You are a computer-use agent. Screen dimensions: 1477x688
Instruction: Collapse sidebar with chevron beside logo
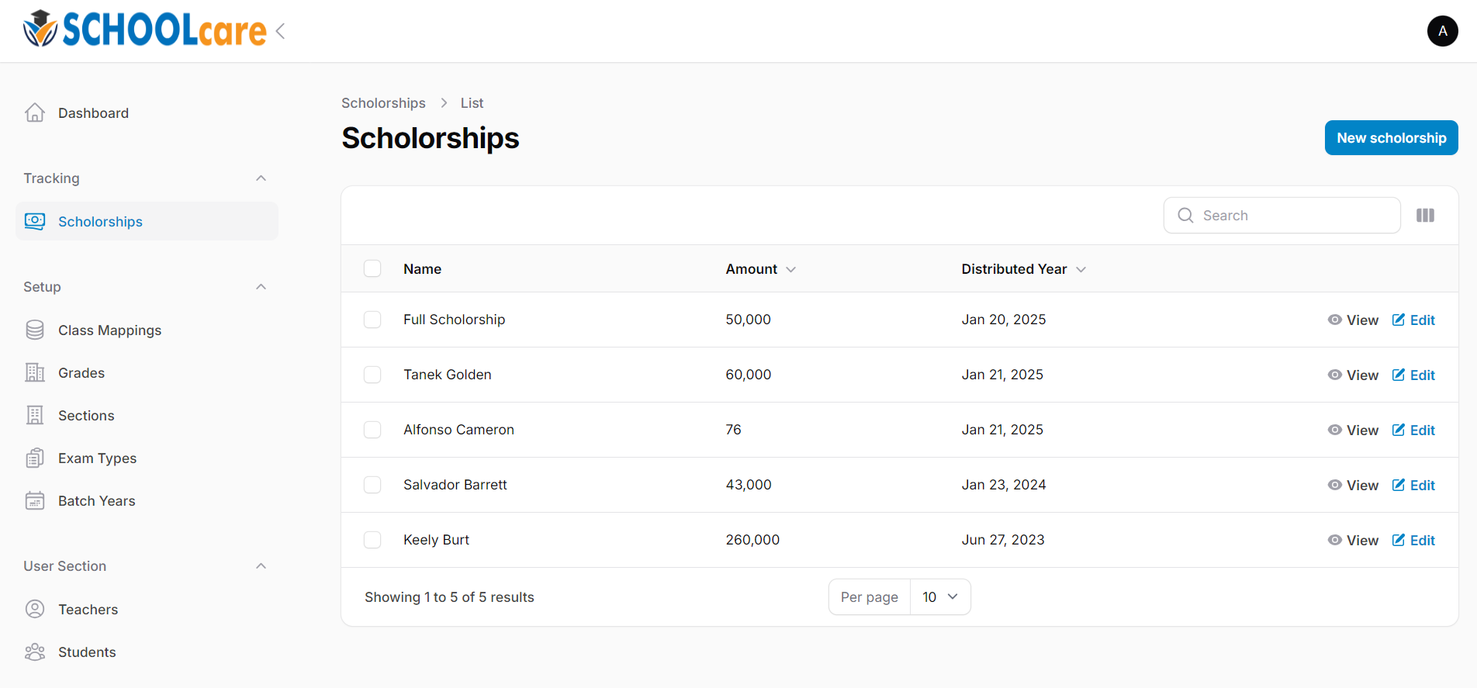point(281,31)
